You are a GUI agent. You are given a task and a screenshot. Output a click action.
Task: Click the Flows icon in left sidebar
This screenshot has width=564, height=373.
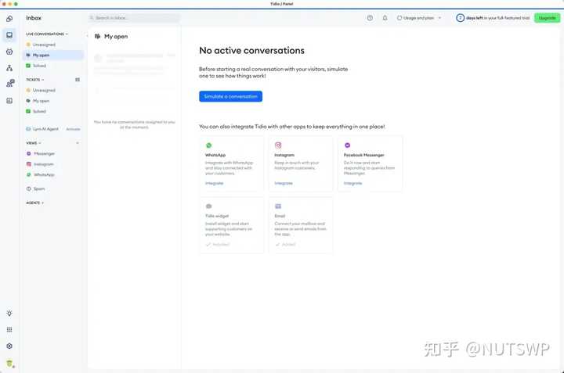pyautogui.click(x=9, y=68)
